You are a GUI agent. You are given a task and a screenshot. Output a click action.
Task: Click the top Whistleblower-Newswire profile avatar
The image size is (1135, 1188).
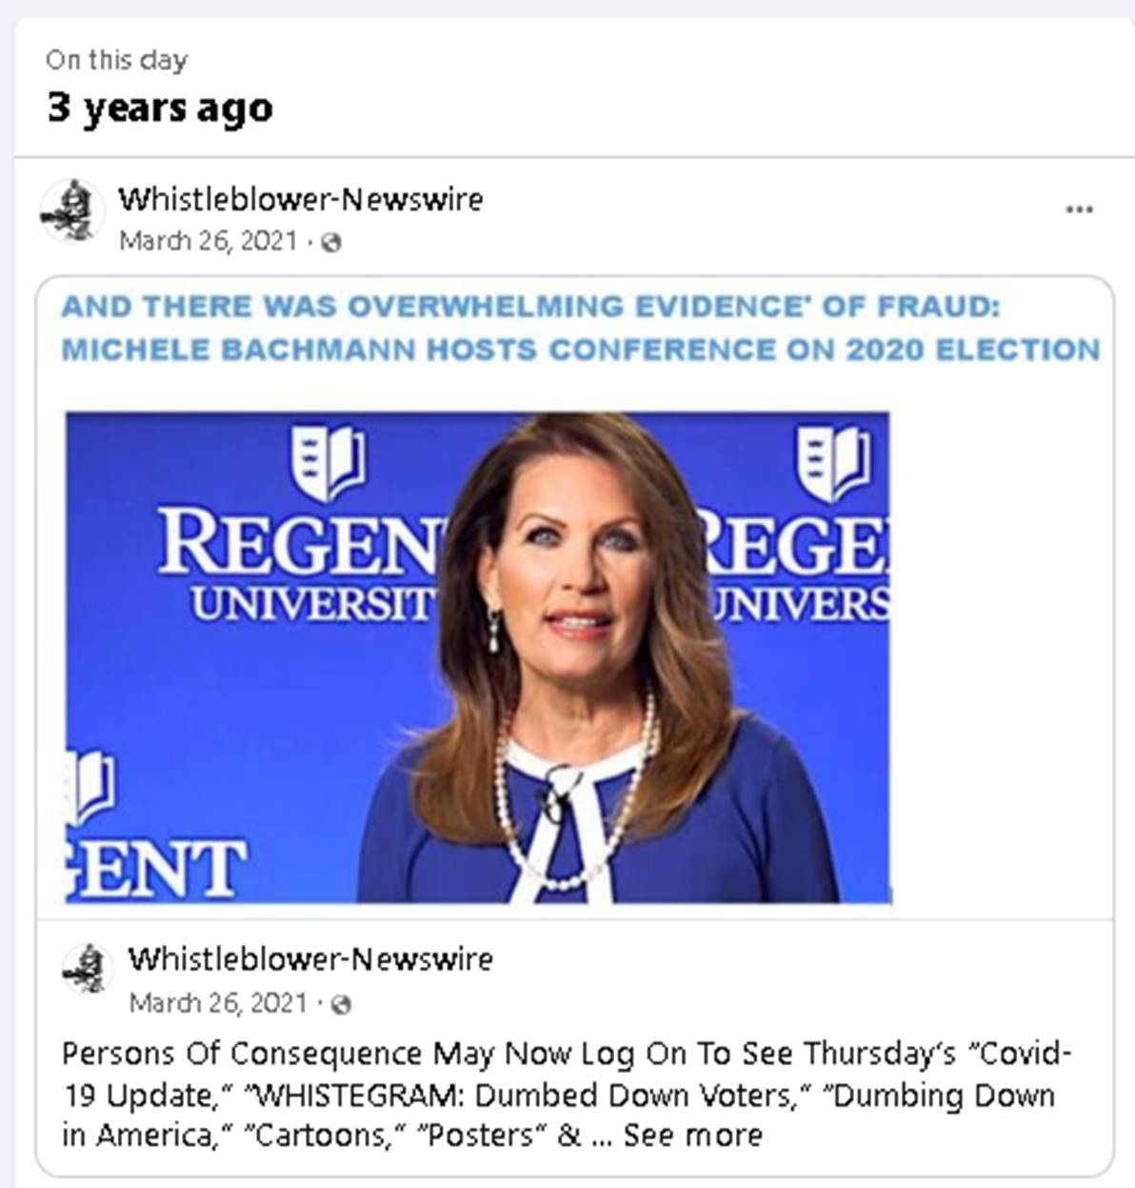[x=71, y=211]
